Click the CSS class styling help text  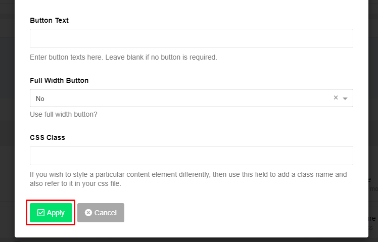tap(188, 179)
